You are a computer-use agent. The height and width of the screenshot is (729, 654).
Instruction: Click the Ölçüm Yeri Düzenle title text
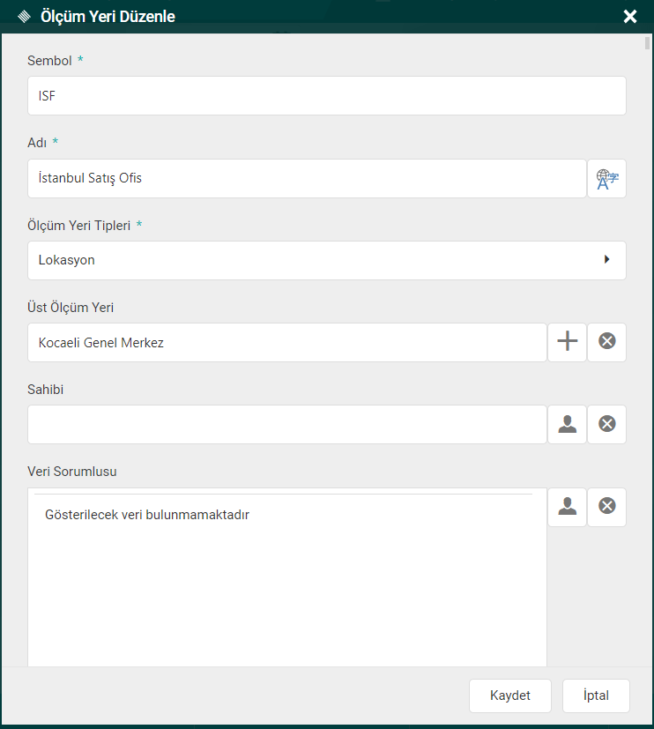click(108, 17)
